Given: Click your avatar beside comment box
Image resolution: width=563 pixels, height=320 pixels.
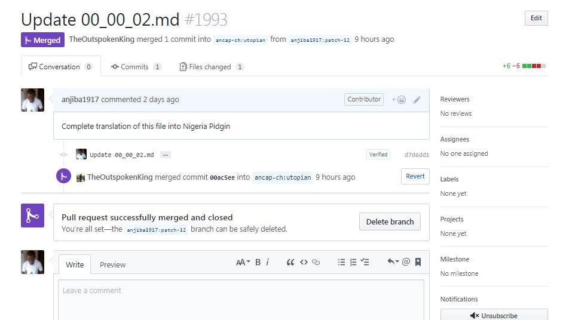Looking at the screenshot, I should pyautogui.click(x=32, y=262).
